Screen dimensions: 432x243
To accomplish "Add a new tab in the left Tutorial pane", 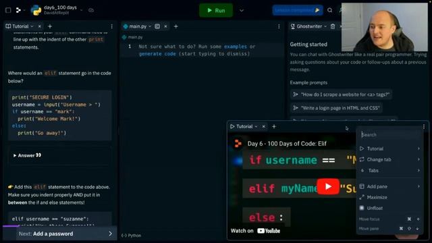I will click(50, 26).
